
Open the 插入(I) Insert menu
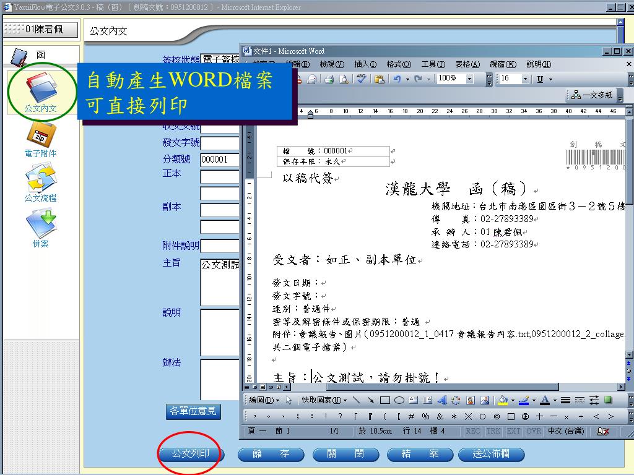click(365, 64)
